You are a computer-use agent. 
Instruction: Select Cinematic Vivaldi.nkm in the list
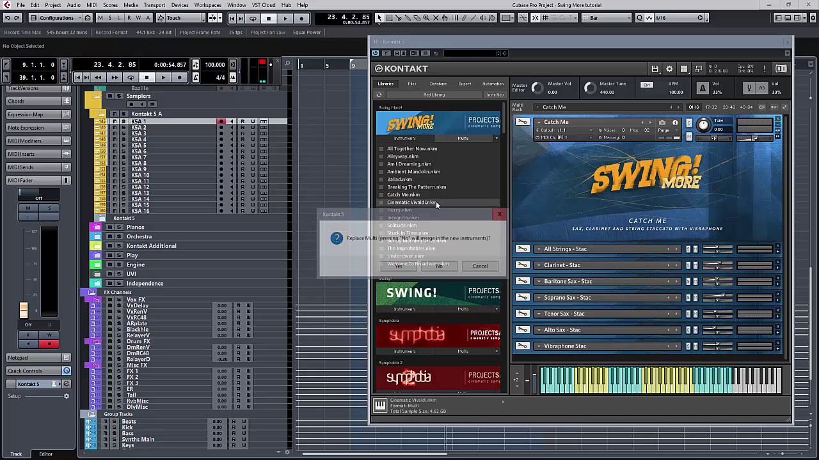coord(411,203)
